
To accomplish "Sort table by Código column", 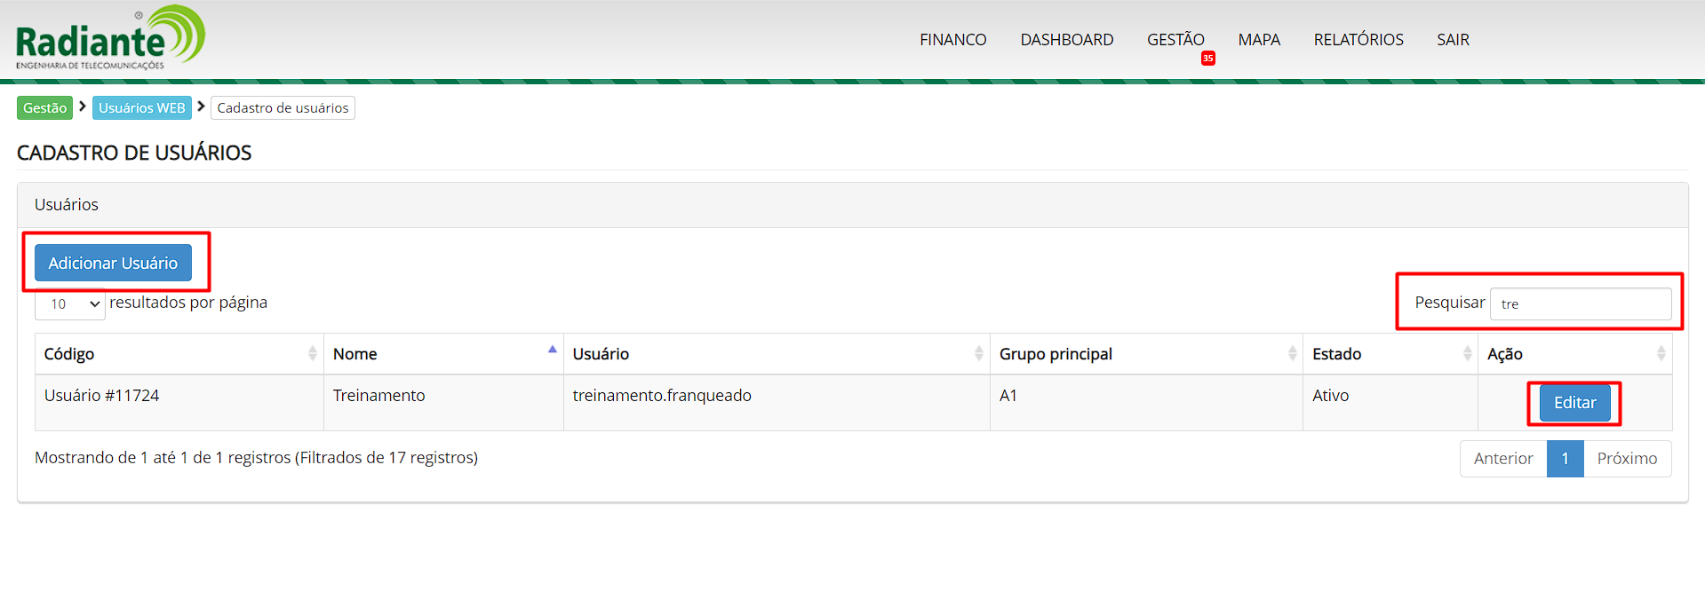I will (178, 354).
